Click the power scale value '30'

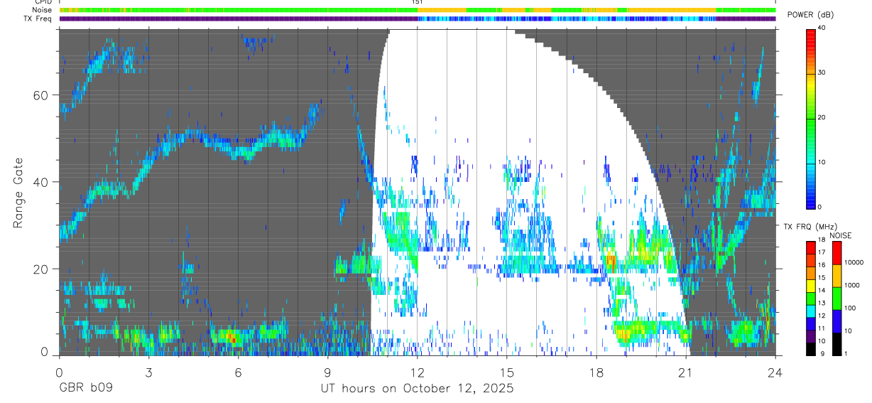[x=823, y=72]
